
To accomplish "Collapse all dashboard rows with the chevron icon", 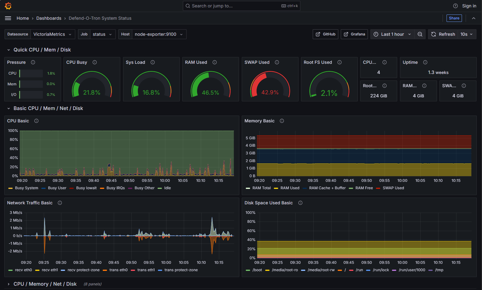I will tap(474, 18).
